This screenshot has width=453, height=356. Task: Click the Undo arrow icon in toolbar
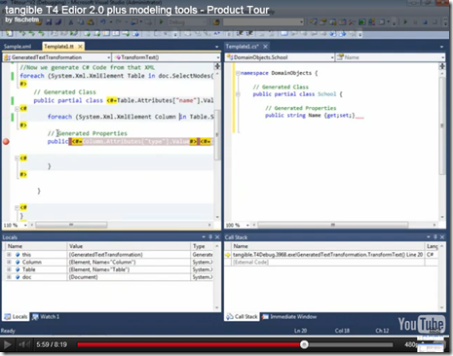103,22
